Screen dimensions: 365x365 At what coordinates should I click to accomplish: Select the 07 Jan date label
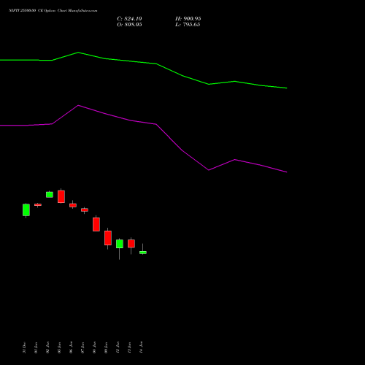pos(82,347)
